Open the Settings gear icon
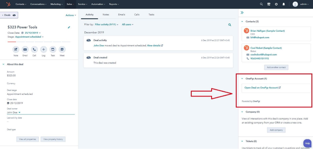Screen dimensions: 313x149 (276, 4)
